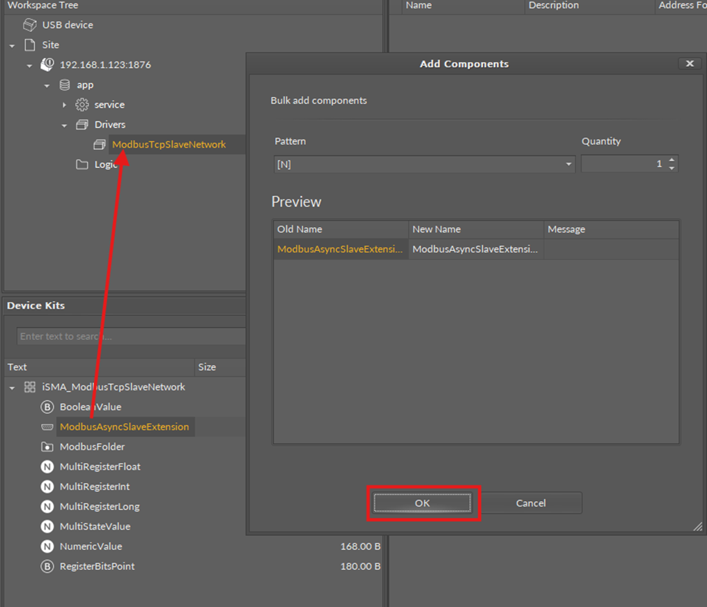Sort by the Message column header

611,229
